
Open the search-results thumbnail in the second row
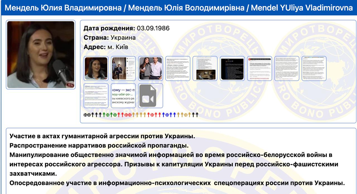click(x=96, y=95)
